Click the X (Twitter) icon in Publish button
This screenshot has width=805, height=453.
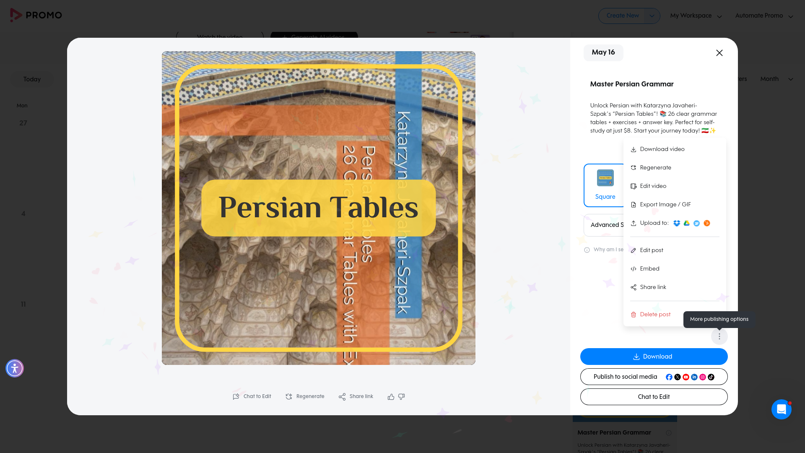click(x=678, y=377)
